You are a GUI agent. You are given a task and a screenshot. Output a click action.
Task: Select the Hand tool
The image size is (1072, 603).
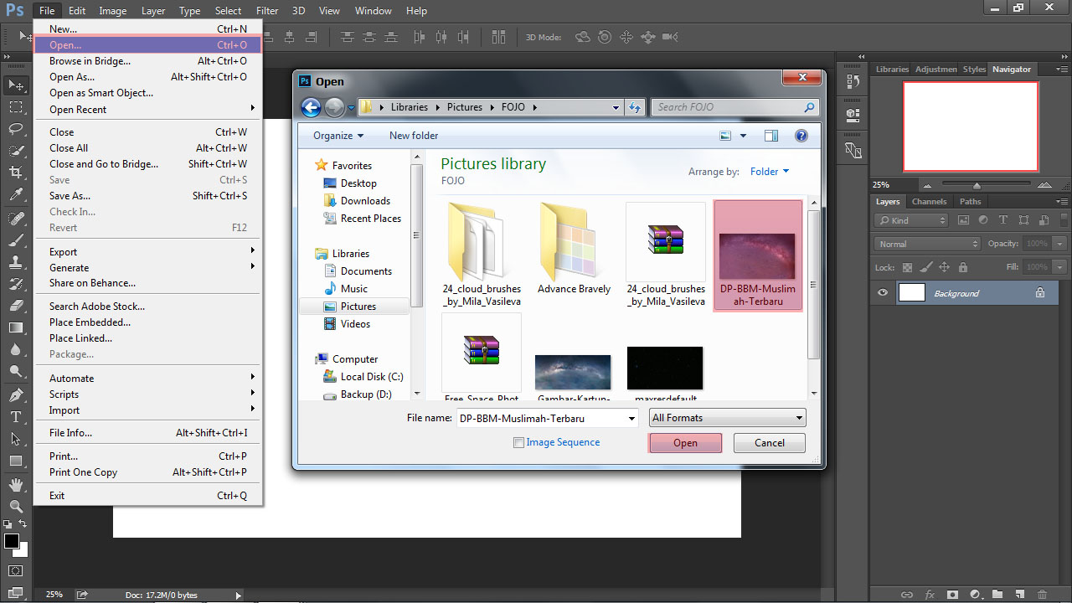pos(16,485)
